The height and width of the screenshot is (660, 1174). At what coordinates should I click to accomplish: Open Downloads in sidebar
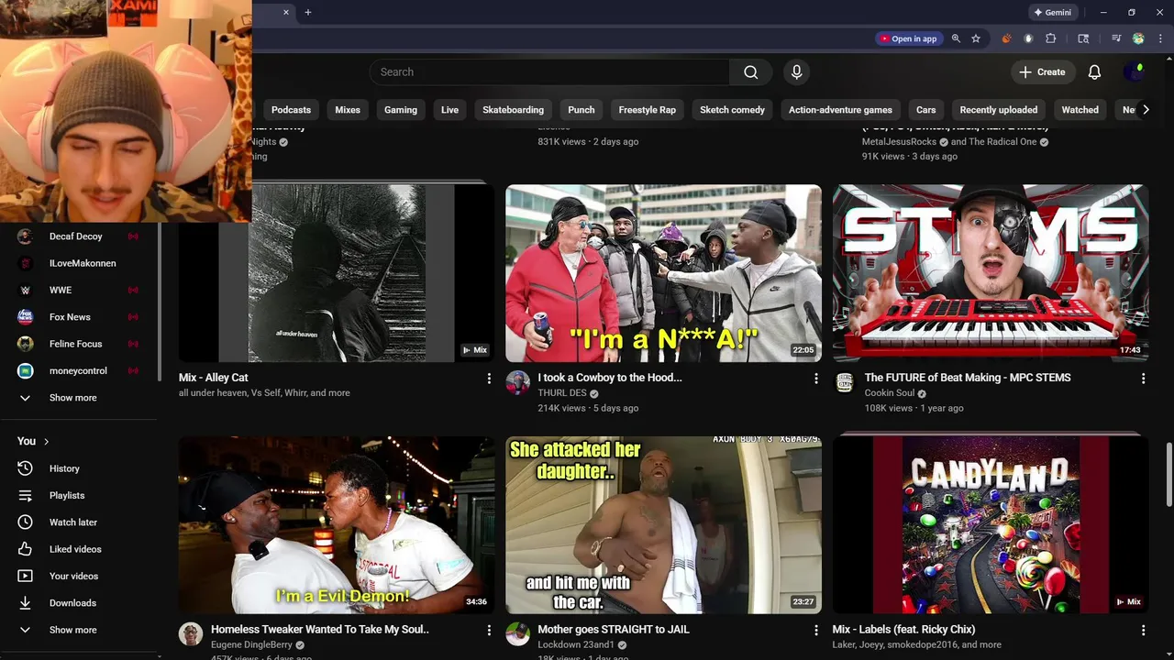pos(79,603)
